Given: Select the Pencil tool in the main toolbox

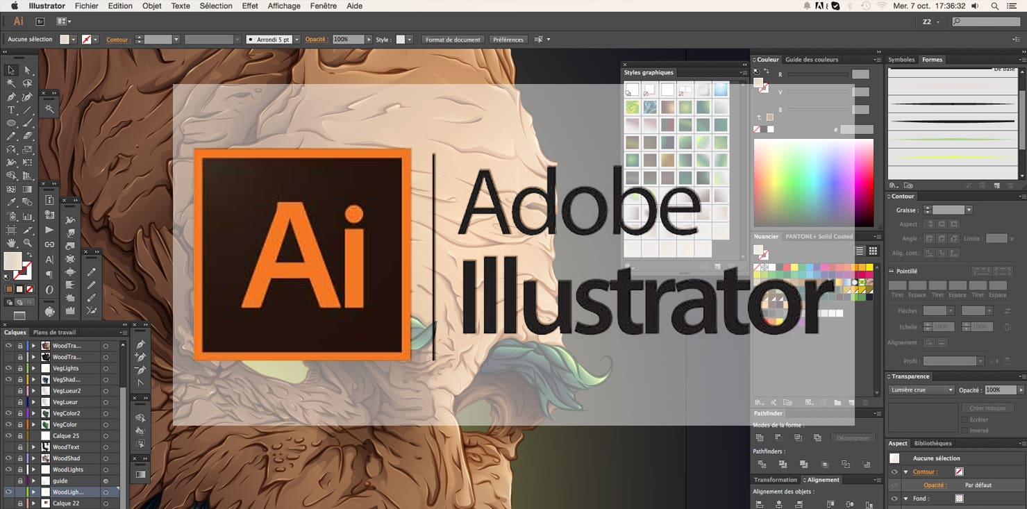Looking at the screenshot, I should point(11,137).
